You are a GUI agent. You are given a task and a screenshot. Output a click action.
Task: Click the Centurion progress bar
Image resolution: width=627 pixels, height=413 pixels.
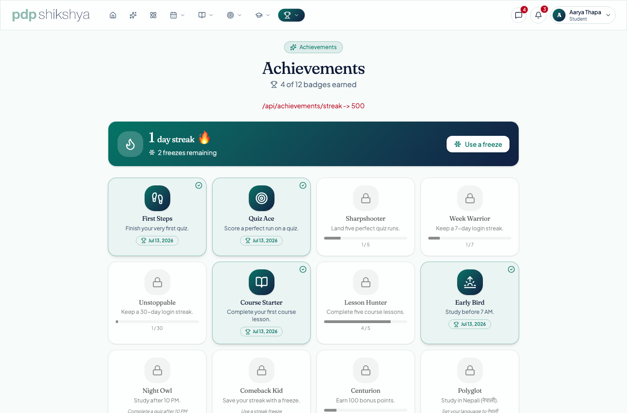click(366, 410)
